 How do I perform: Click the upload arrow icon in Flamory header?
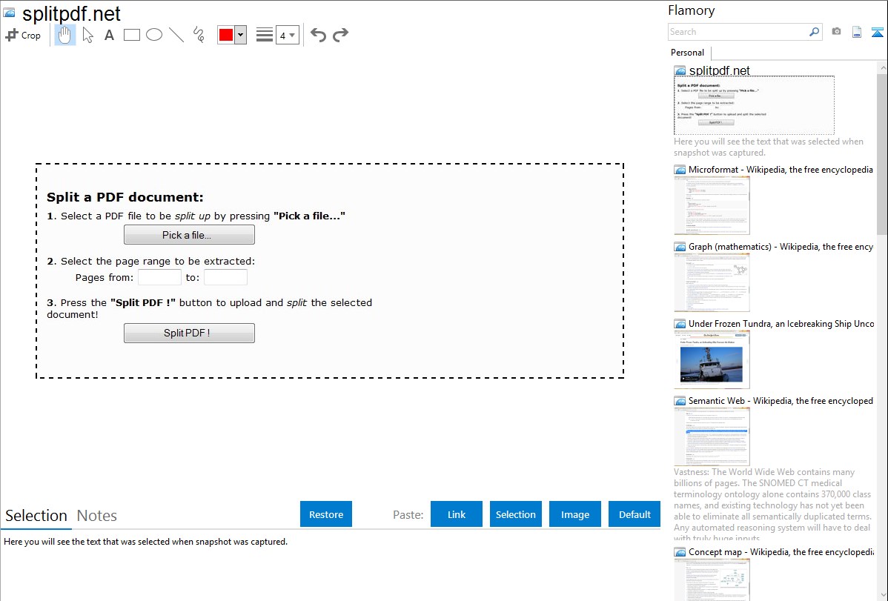click(x=877, y=32)
